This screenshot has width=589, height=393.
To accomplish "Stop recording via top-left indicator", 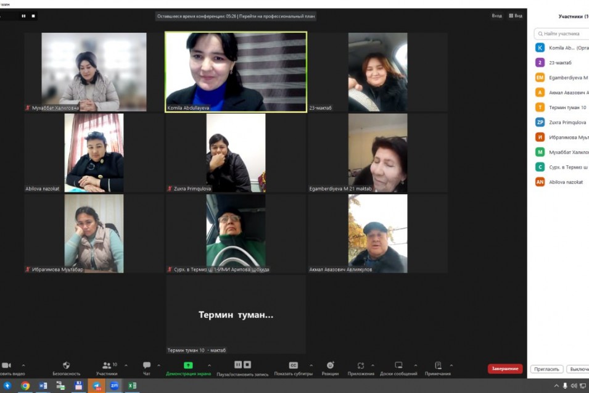I will pos(33,16).
